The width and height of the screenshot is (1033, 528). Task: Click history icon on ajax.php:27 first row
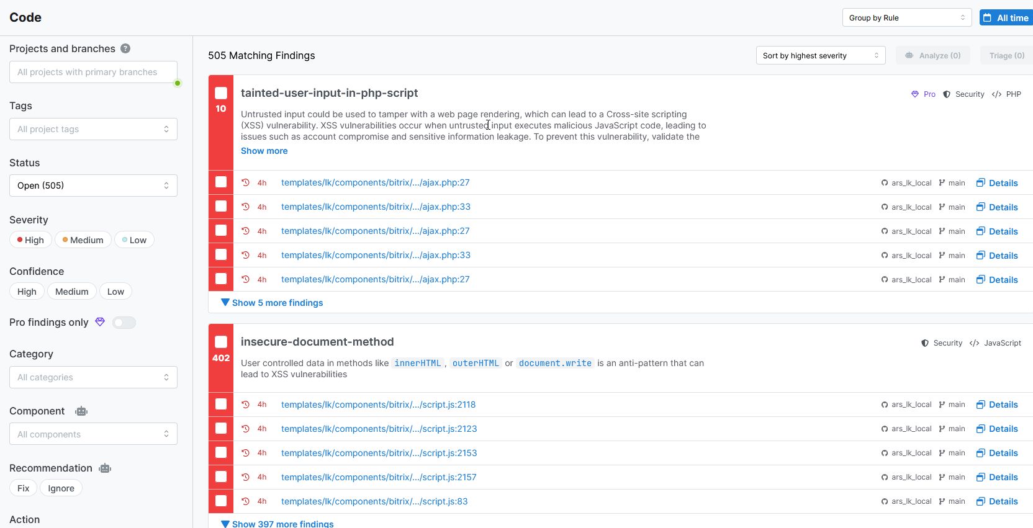(x=246, y=182)
